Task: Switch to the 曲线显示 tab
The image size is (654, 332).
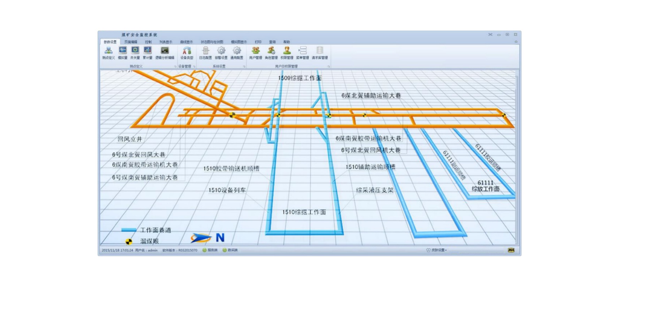Action: [x=186, y=42]
